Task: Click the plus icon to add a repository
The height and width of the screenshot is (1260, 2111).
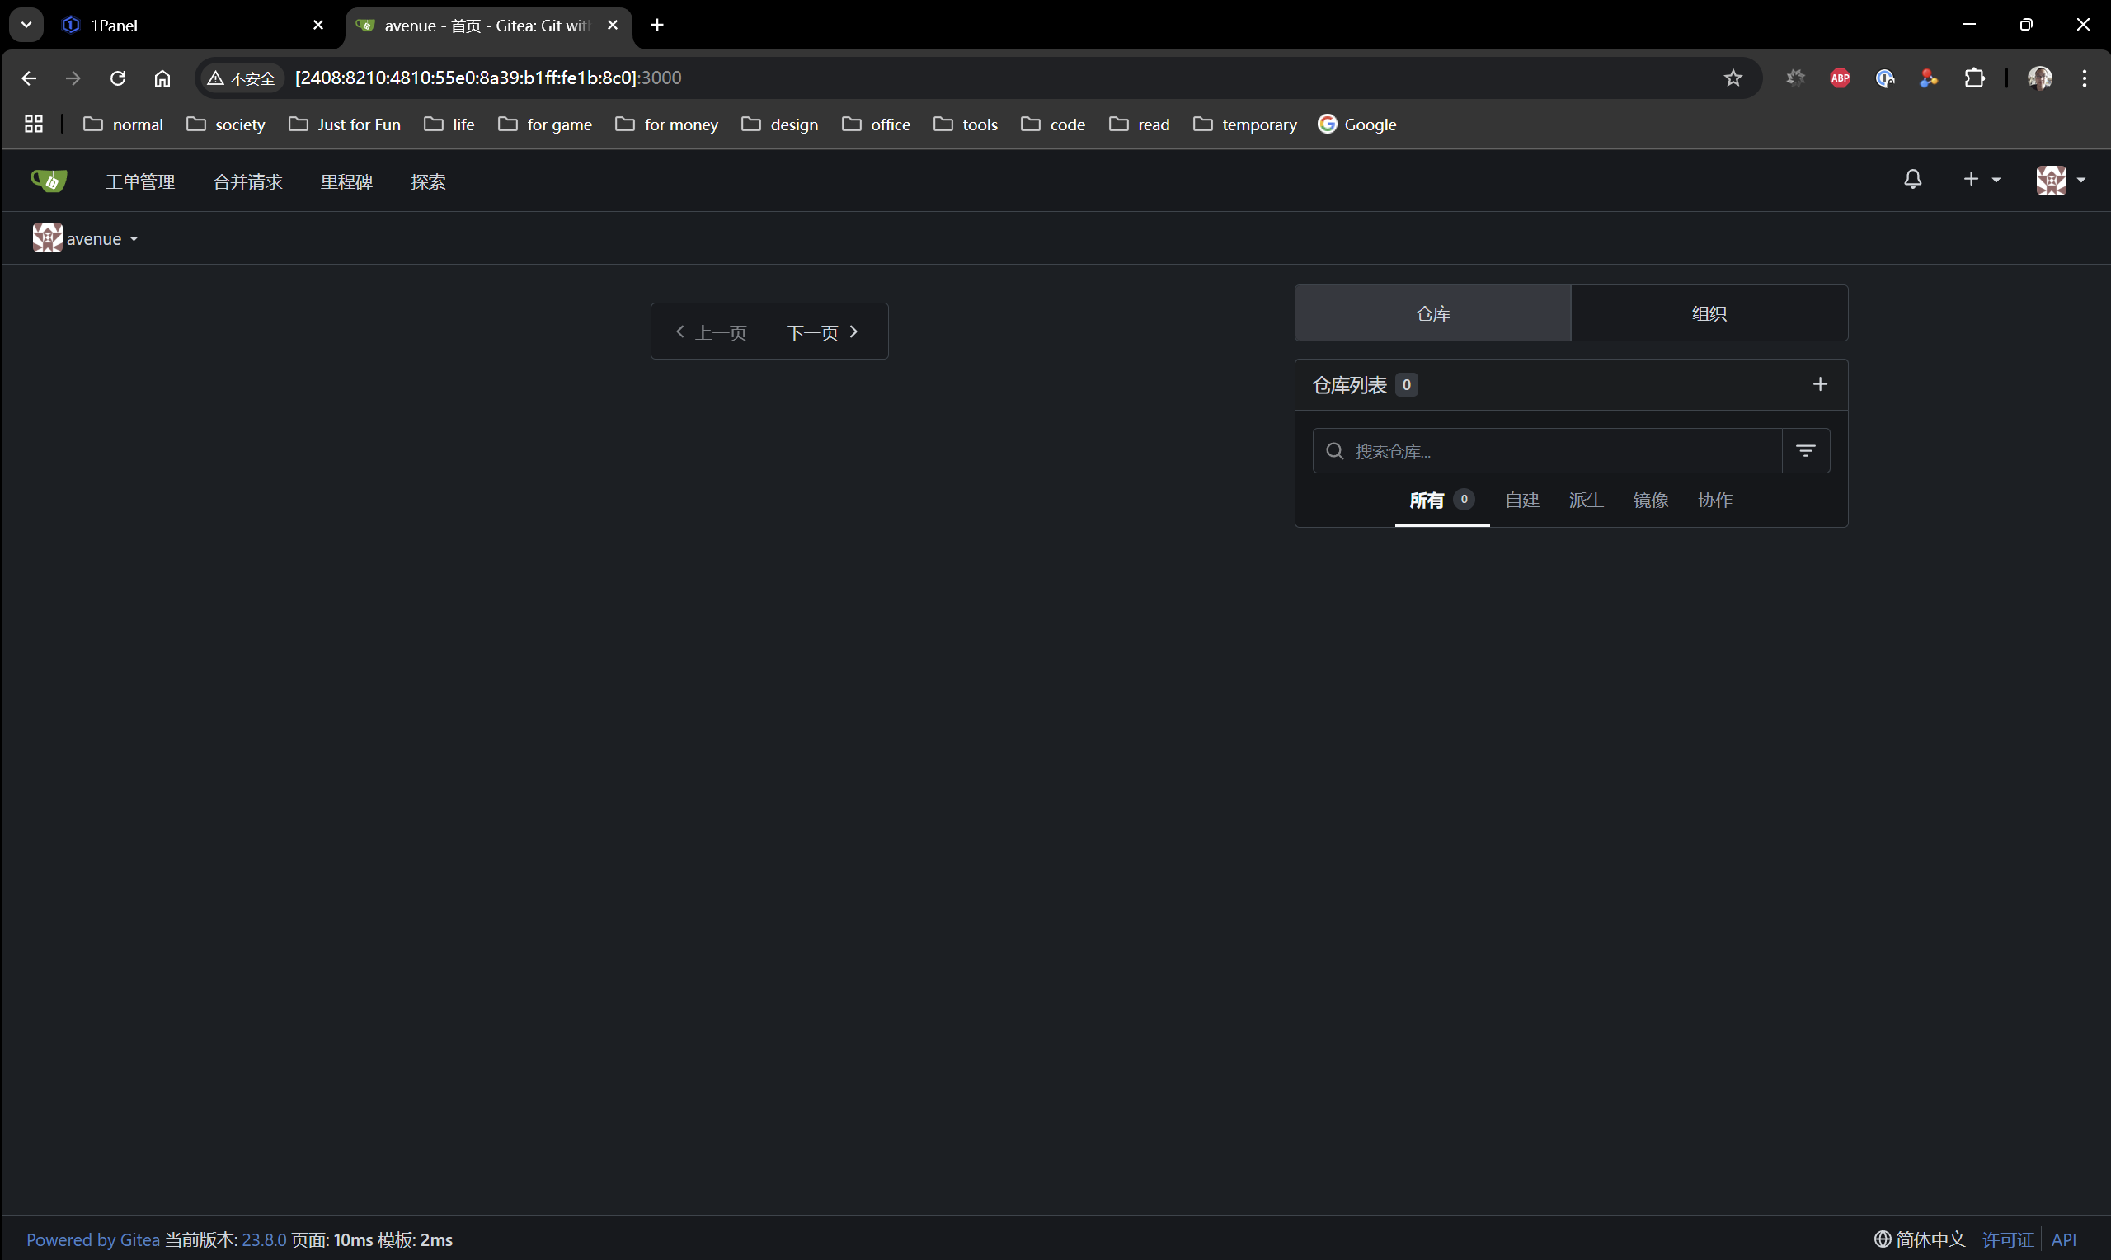Action: (x=1819, y=384)
